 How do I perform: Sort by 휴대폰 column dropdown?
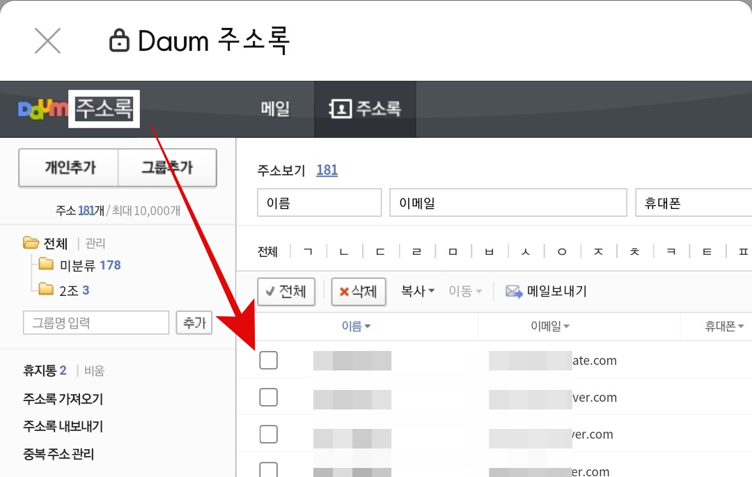[x=723, y=327]
